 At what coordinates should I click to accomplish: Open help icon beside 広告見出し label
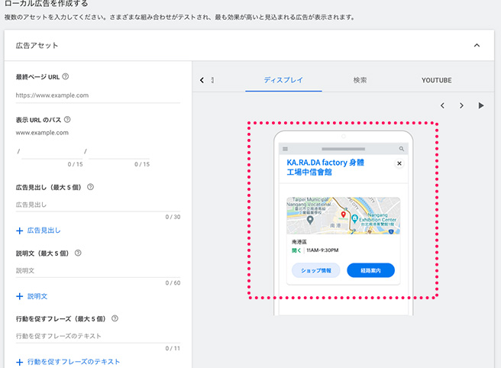[90, 187]
